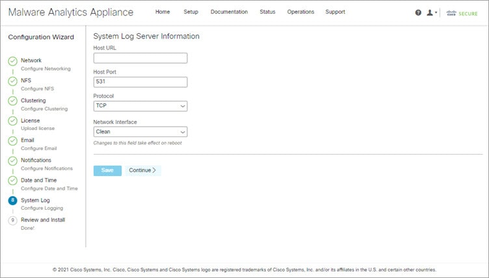Open the Documentation menu

[x=229, y=12]
